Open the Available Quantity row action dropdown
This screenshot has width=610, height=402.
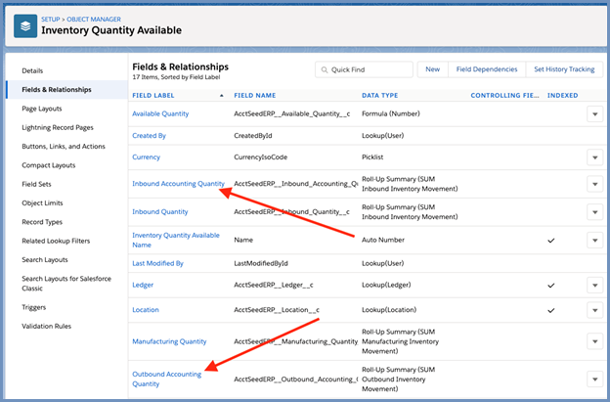[594, 114]
